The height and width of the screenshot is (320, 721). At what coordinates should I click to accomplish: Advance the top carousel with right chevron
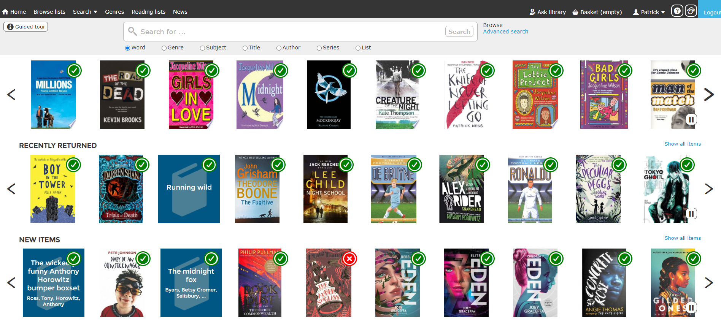709,94
